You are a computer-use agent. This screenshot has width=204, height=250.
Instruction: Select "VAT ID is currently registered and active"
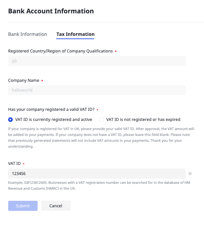click(x=10, y=120)
